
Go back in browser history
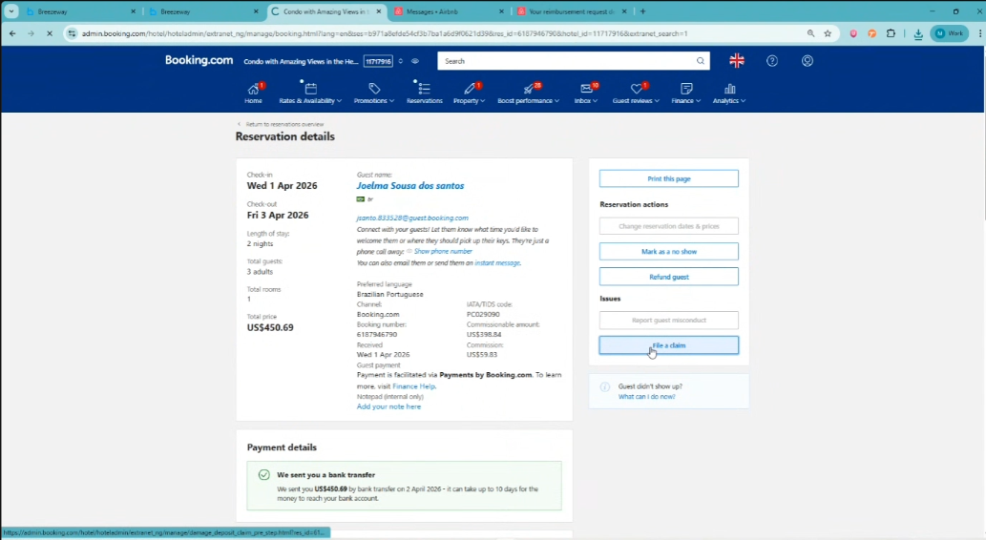(12, 33)
